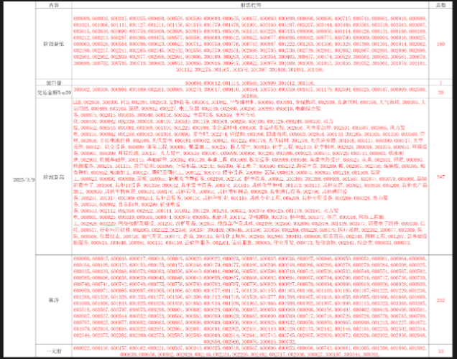Click the total count 252 cell

440,300
